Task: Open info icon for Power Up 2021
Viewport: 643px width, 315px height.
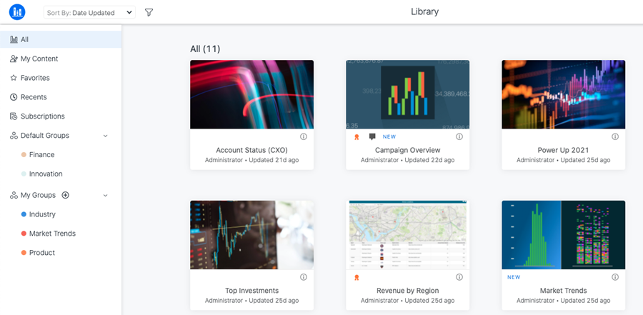Action: tap(615, 136)
